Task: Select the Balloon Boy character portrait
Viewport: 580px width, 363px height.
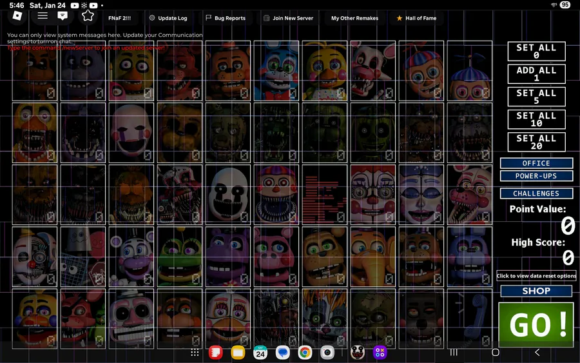Action: 421,71
